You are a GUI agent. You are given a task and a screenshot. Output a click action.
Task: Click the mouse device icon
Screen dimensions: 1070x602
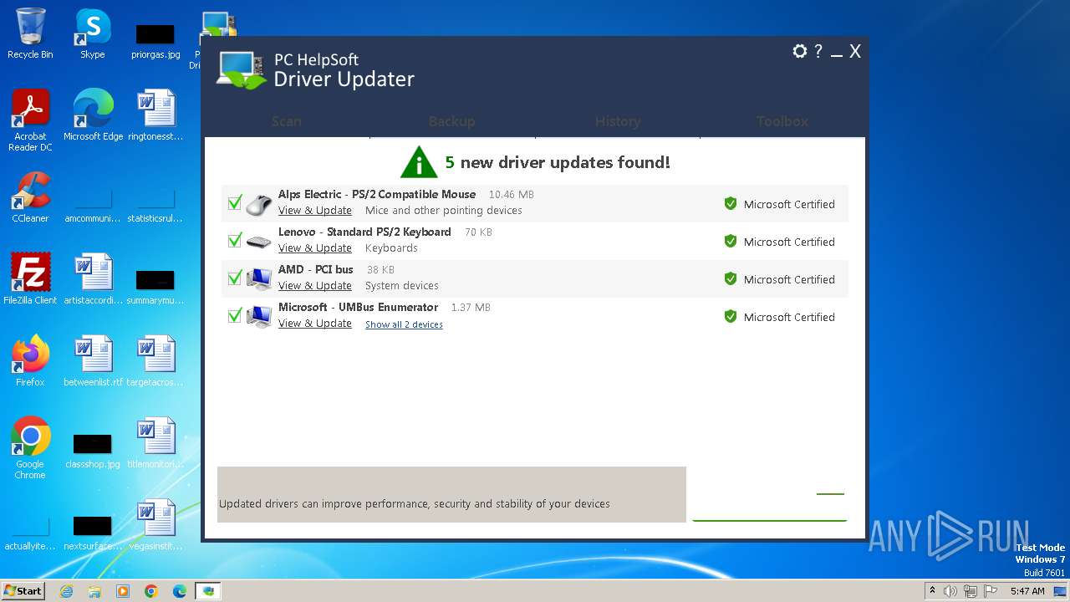[x=259, y=204]
